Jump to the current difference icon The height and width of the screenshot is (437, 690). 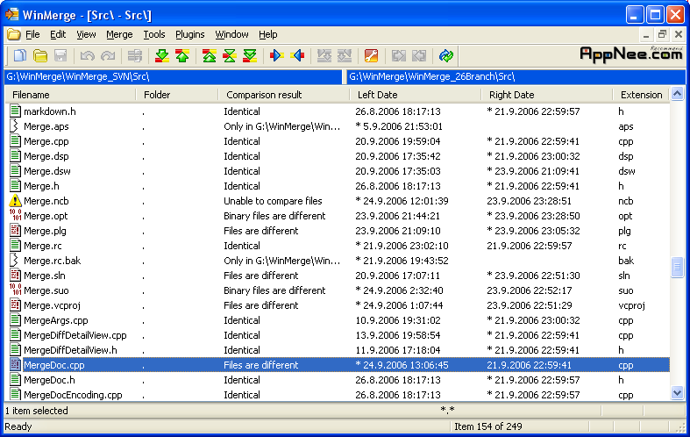tap(229, 55)
